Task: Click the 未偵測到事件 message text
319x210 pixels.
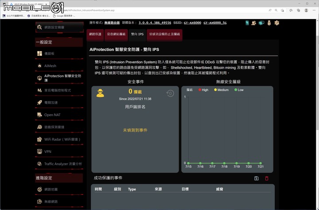Action: click(135, 130)
